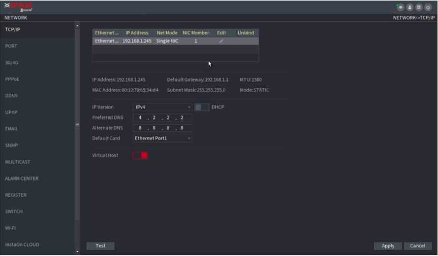
Task: Click the pencil edit icon for Ethernet row
Action: [x=221, y=41]
